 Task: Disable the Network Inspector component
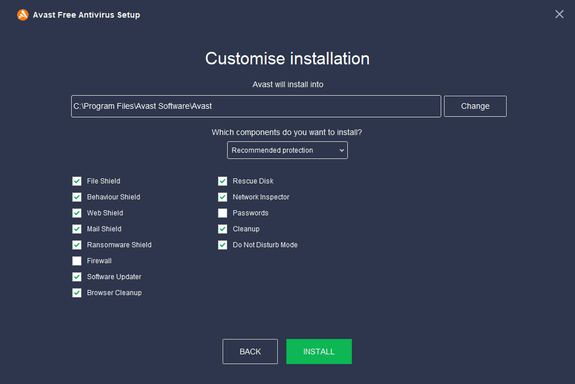point(223,197)
